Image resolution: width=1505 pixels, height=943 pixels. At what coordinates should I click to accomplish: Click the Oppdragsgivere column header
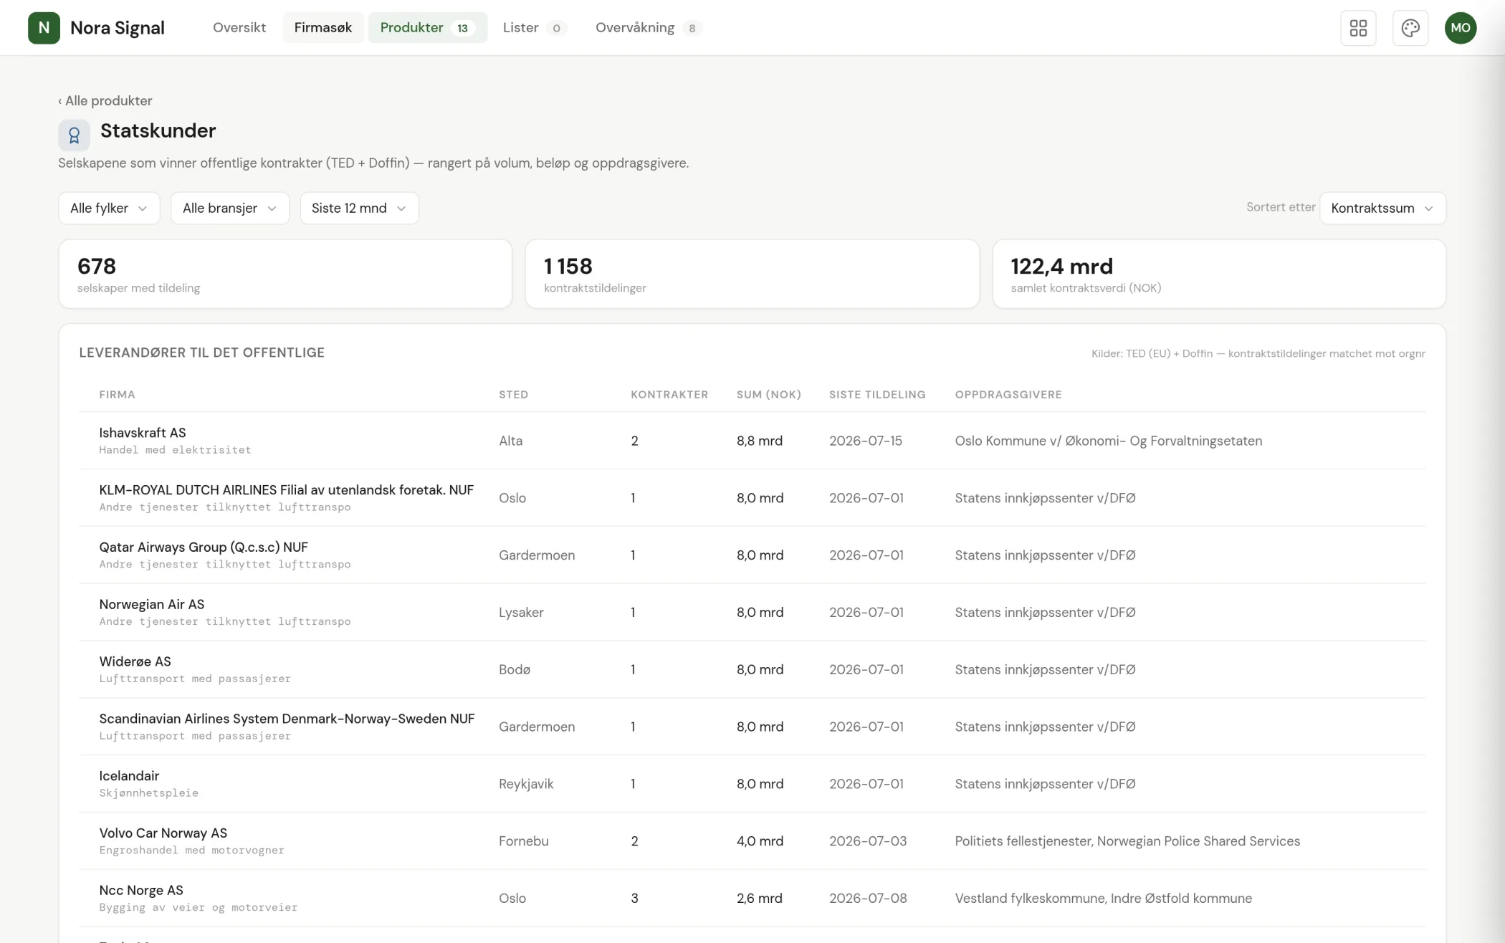point(1008,395)
